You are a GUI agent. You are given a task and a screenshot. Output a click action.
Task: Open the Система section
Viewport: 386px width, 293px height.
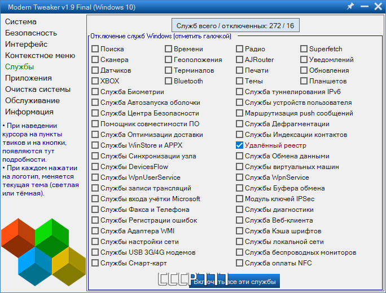[x=21, y=21]
